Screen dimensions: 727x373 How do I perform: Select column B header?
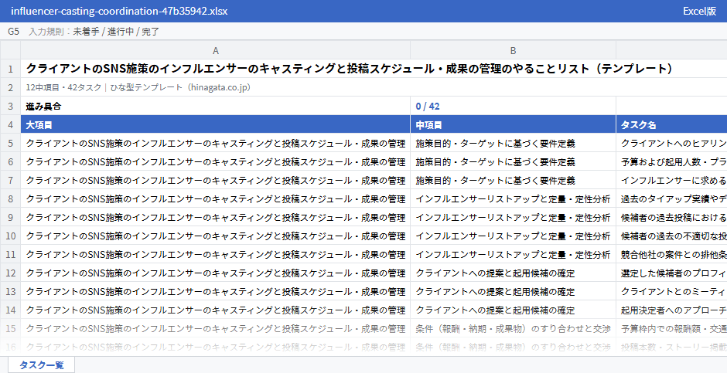coord(514,50)
